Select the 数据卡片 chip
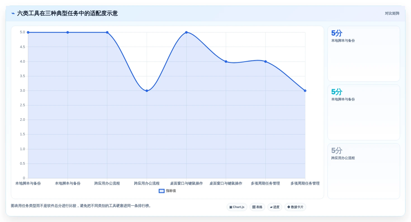 (x=295, y=207)
